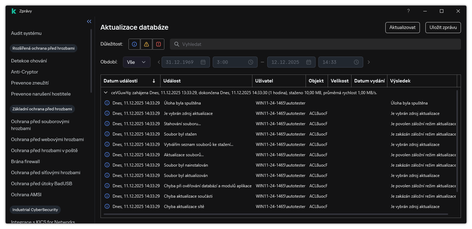This screenshot has width=472, height=229.
Task: Open clock picker for start time 3:00
Action: click(251, 62)
